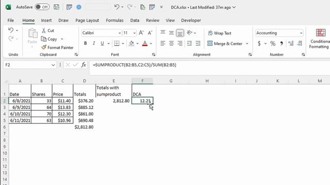Open Alignment group dialog launcher
Viewport: 330px width, 185px height.
click(x=250, y=54)
